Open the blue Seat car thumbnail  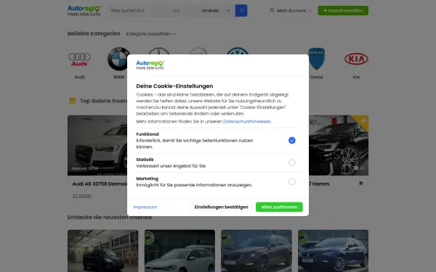(x=333, y=251)
